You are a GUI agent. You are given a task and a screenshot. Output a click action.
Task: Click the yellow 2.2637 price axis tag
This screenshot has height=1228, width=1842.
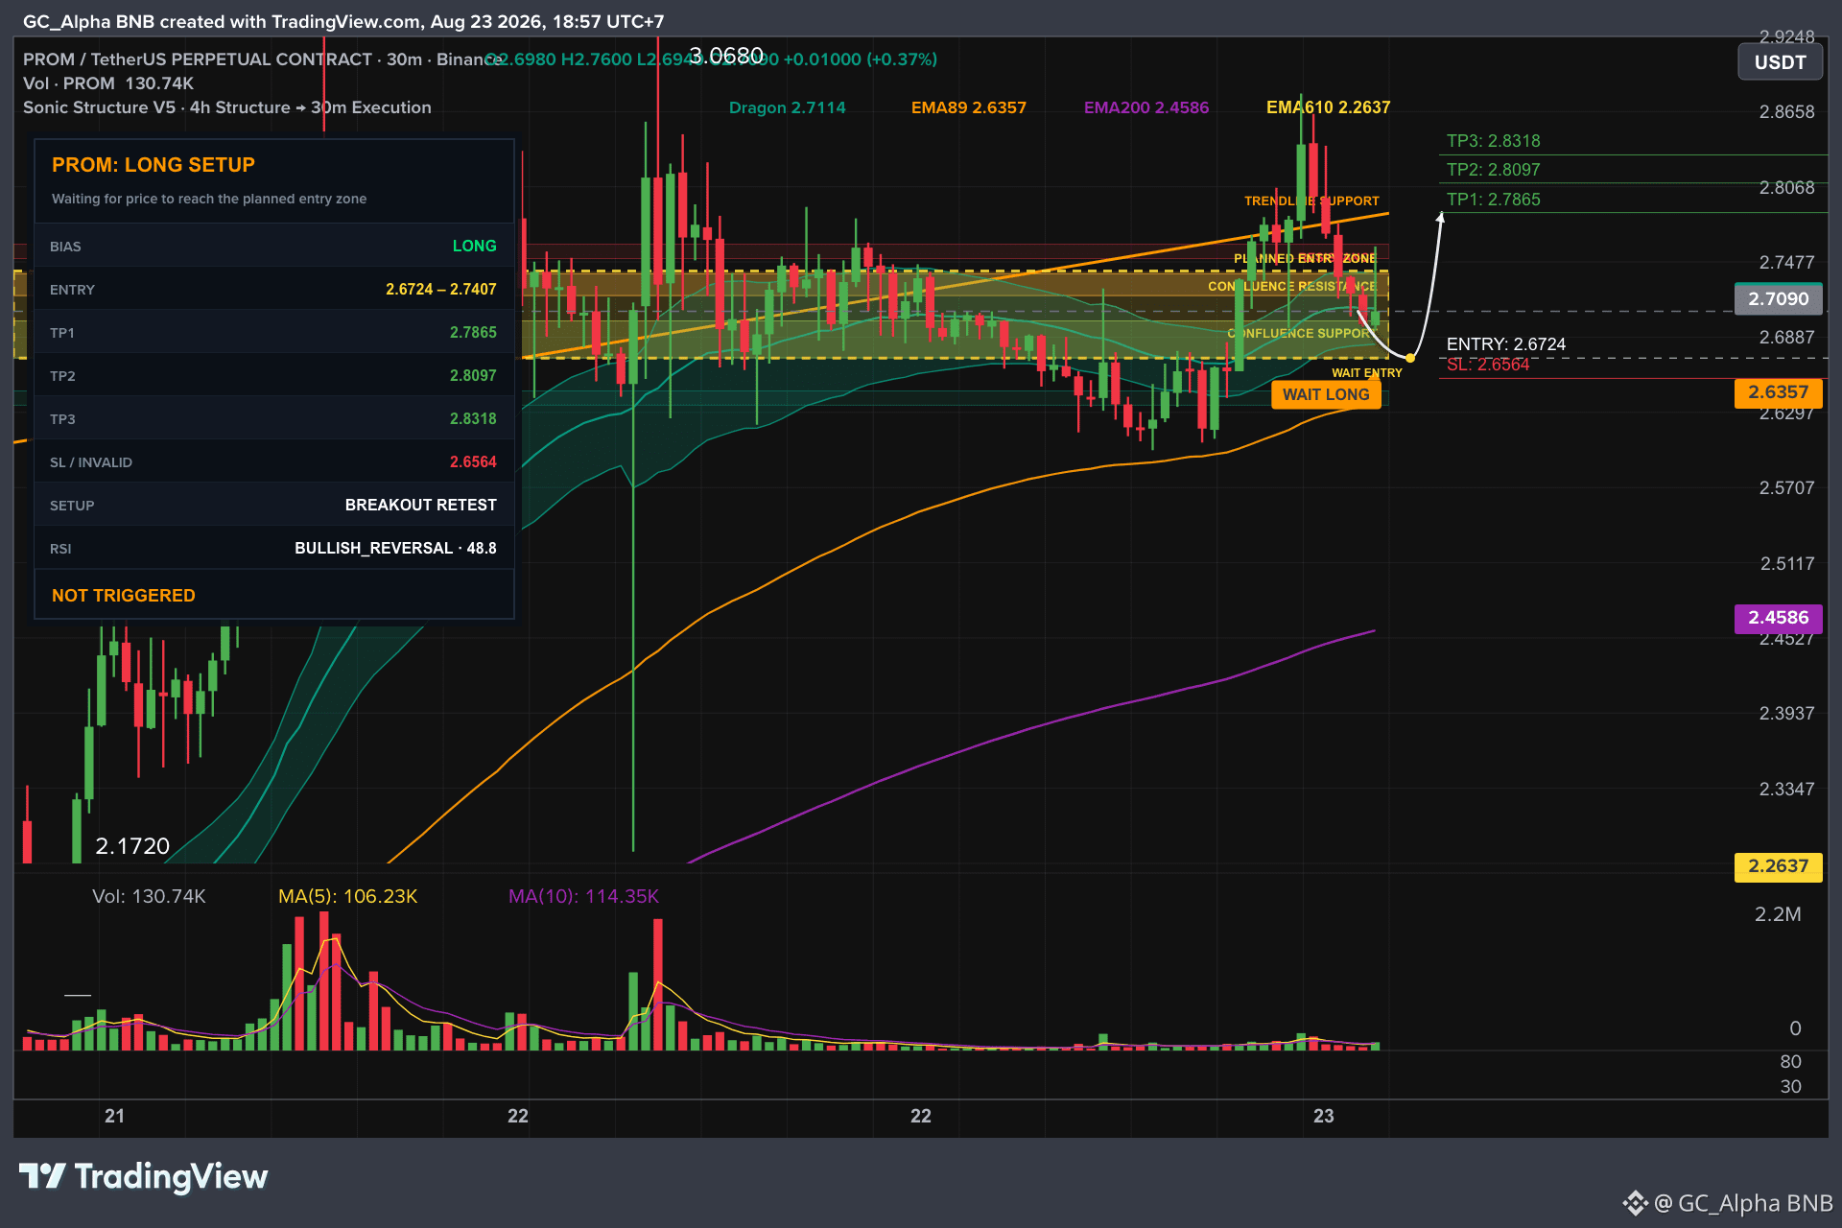[1778, 866]
